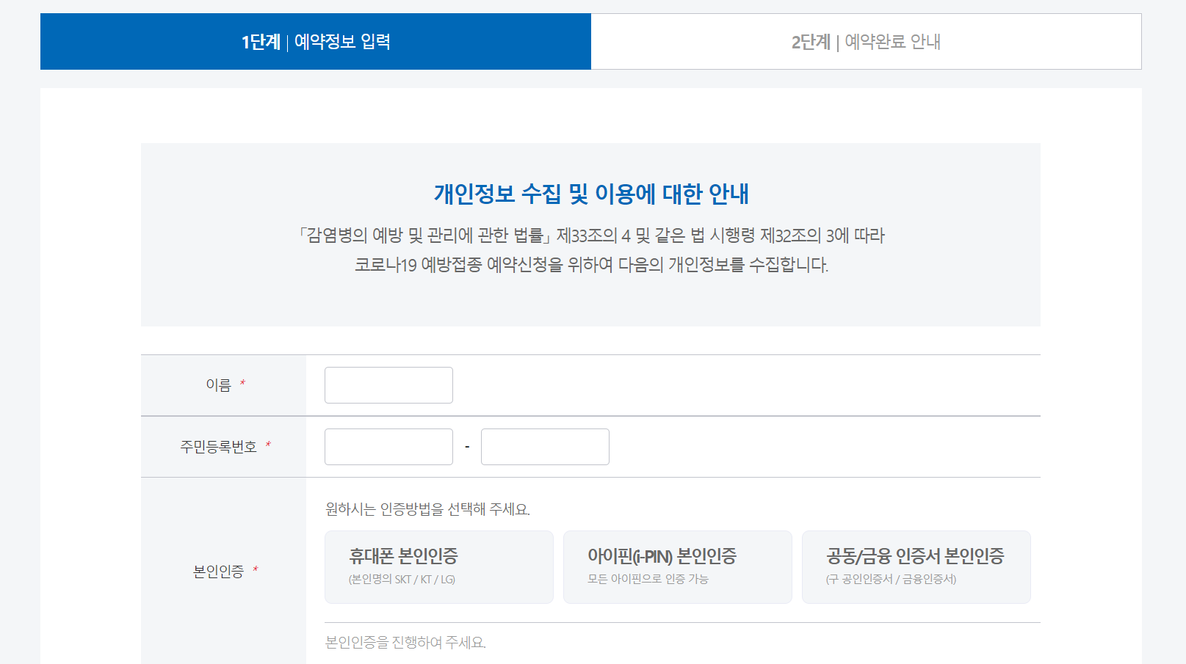The width and height of the screenshot is (1186, 664).
Task: Click the 주민등록번호 field label
Action: pyautogui.click(x=218, y=447)
